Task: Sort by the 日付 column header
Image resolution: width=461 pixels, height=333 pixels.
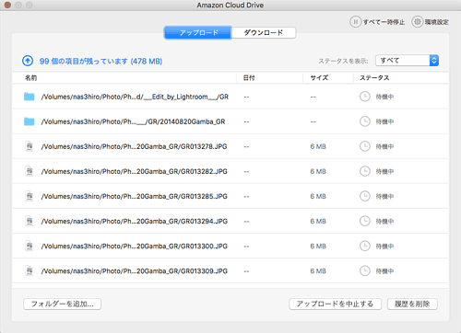Action: 249,78
